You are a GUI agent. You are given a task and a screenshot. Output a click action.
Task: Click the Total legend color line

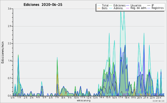coord(99,6)
